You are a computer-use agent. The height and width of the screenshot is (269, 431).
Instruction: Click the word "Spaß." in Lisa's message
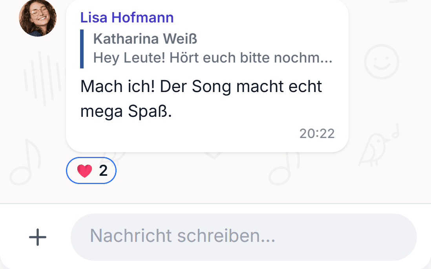coord(150,112)
